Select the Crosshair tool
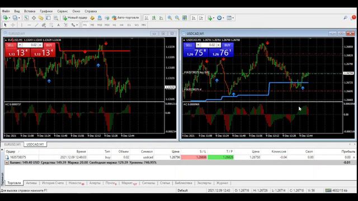 click(13, 25)
